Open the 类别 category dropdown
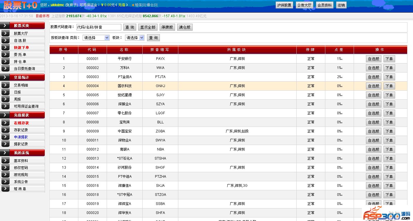 coord(96,38)
